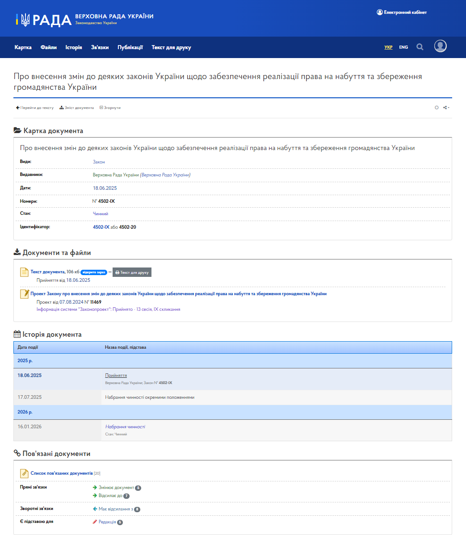Go back via Перейти до тексту
This screenshot has width=466, height=535.
point(35,108)
